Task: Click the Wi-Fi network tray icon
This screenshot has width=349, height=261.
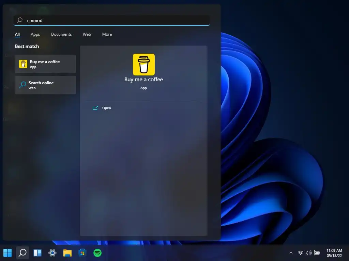Action: 301,253
